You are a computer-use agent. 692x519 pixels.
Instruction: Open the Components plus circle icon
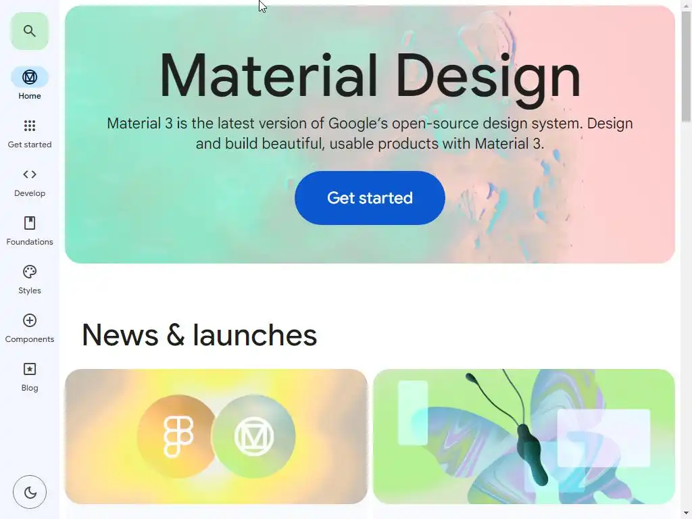(30, 320)
